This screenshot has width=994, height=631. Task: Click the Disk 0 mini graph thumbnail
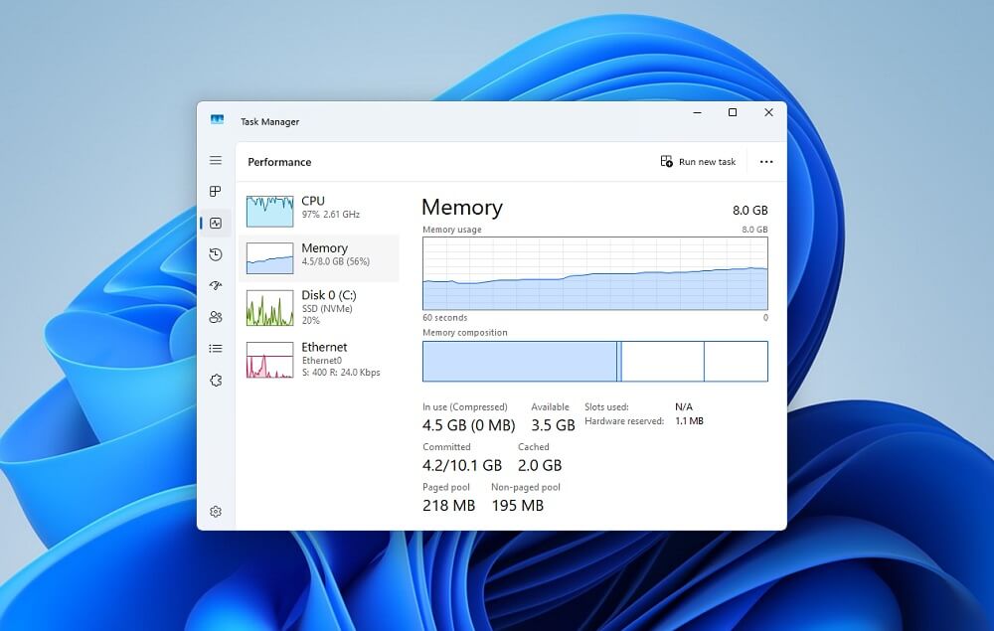tap(270, 307)
